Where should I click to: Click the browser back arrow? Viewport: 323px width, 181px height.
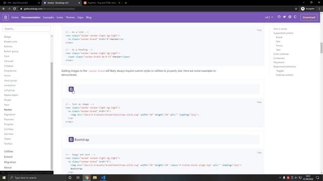pyautogui.click(x=4, y=9)
